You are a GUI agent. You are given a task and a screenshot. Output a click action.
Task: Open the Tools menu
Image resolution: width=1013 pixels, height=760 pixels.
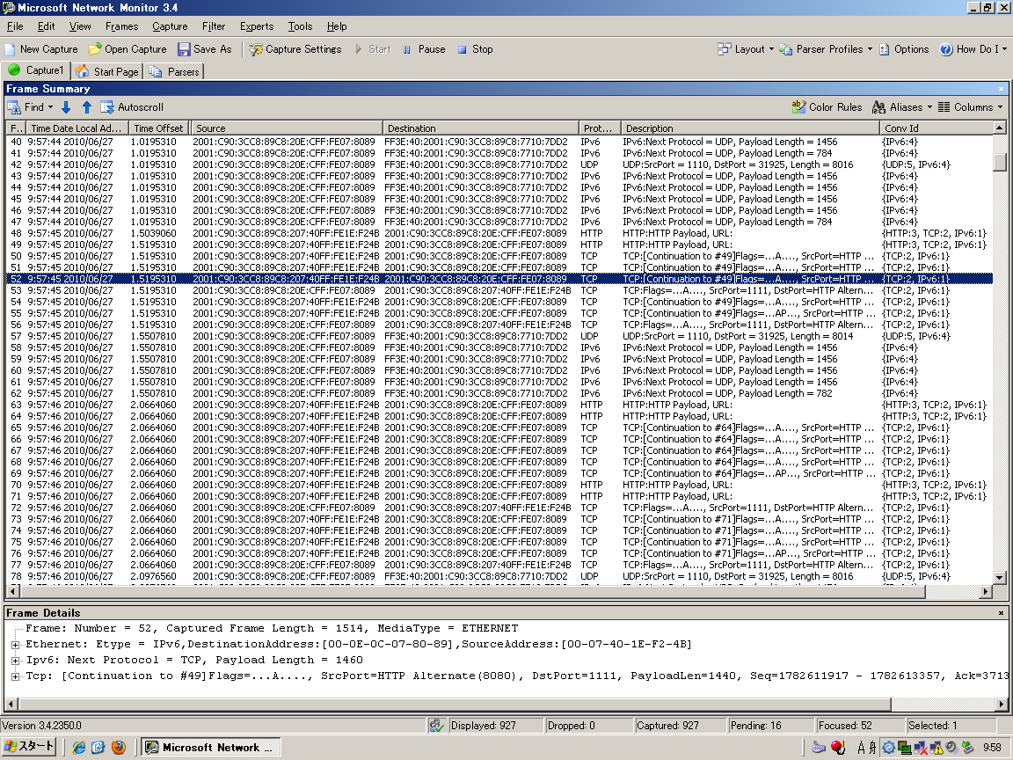pos(300,26)
